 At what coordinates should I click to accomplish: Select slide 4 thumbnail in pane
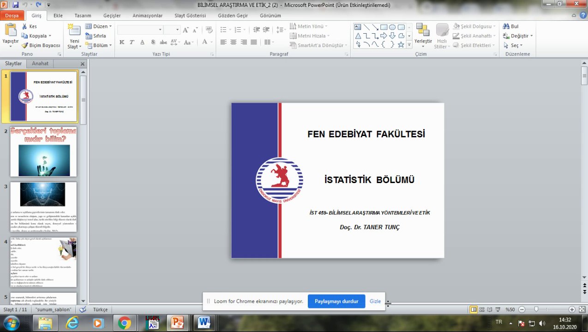click(43, 262)
